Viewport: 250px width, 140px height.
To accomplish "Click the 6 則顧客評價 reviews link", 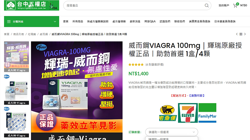I will click(155, 65).
